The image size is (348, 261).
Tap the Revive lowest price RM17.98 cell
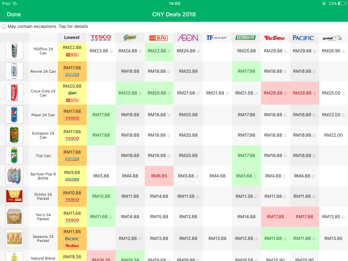(72, 71)
